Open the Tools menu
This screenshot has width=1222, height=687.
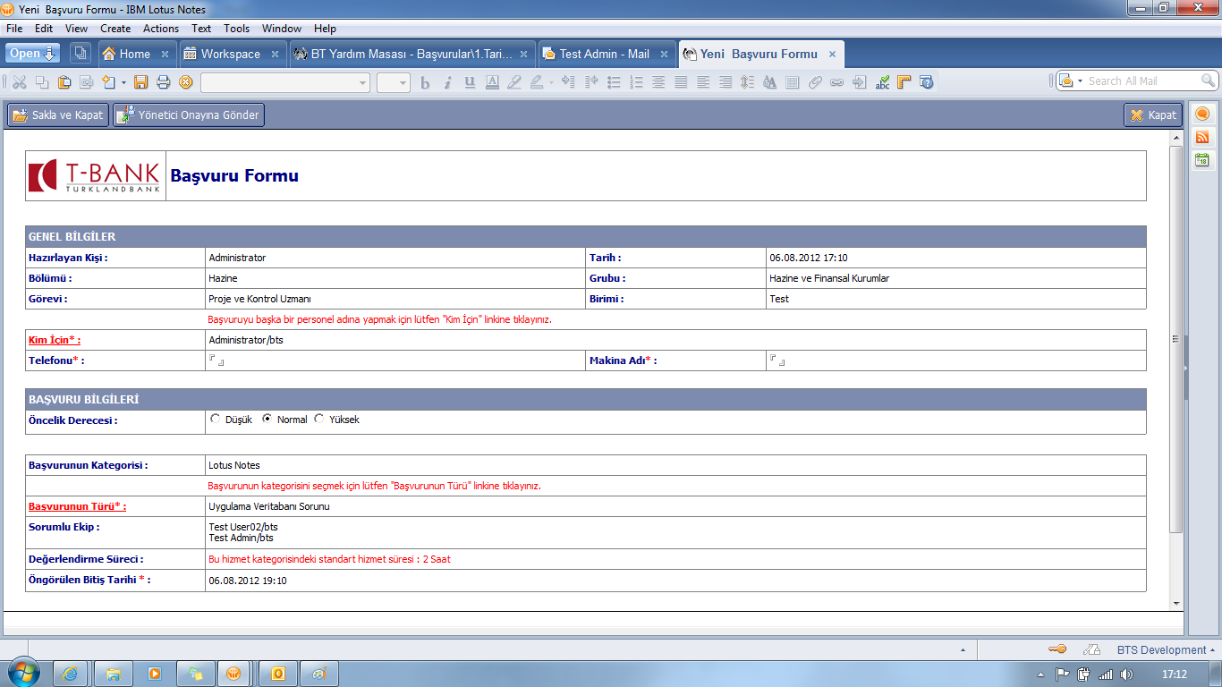tap(237, 29)
